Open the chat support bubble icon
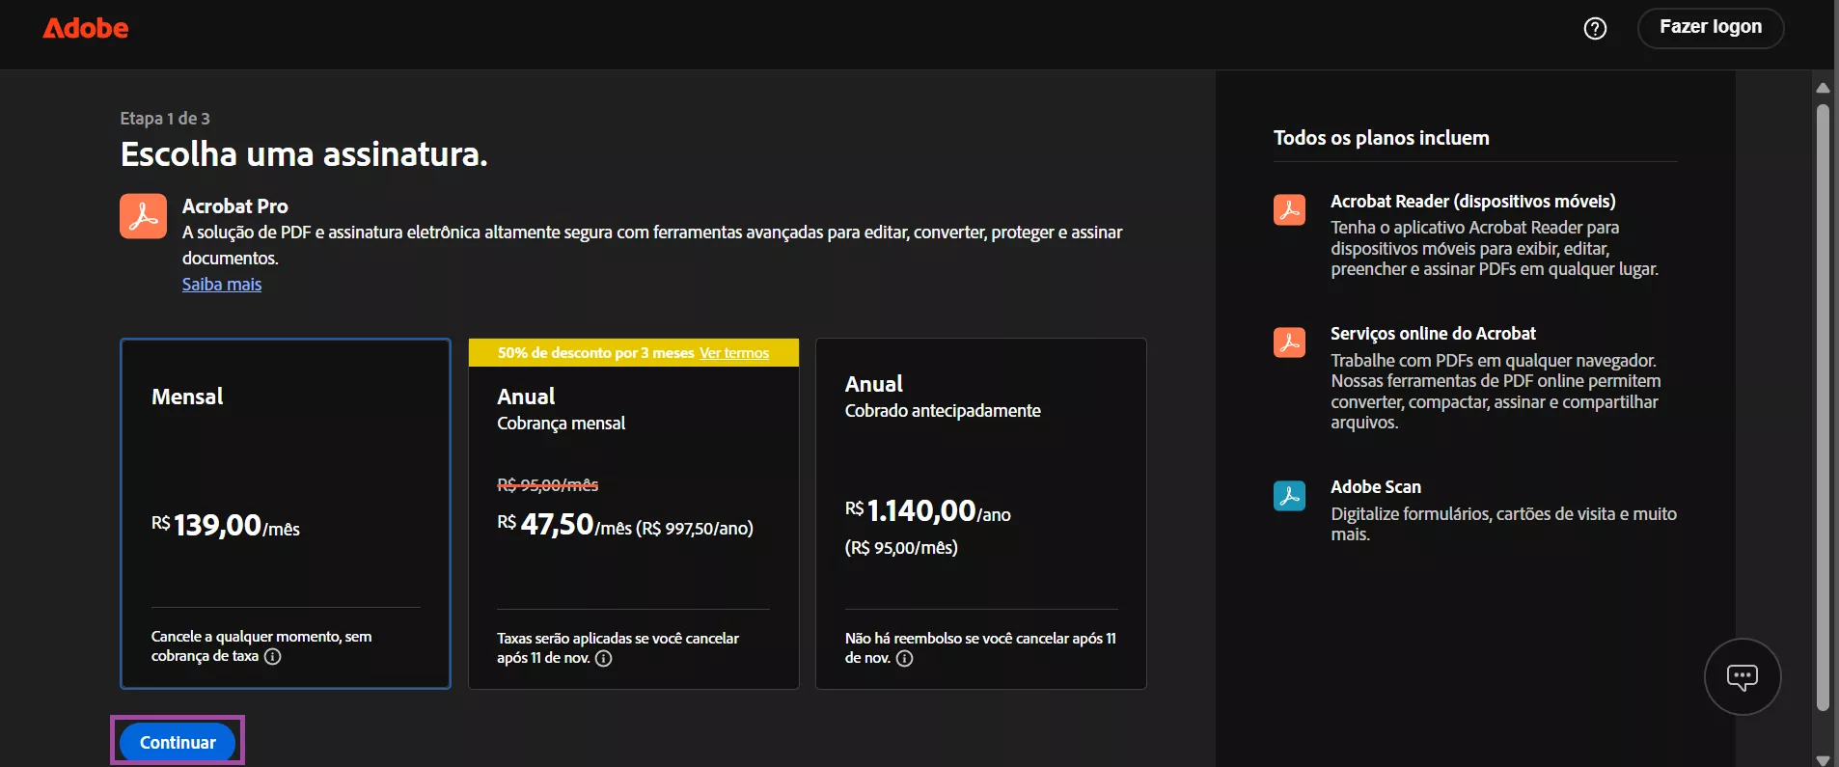Screen dimensions: 1839x767 (1743, 677)
